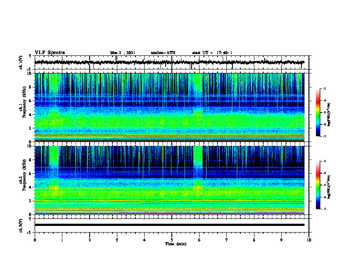Click the ch.2 color bar log(PSD) unit label
The width and height of the screenshot is (348, 269).
(329, 187)
